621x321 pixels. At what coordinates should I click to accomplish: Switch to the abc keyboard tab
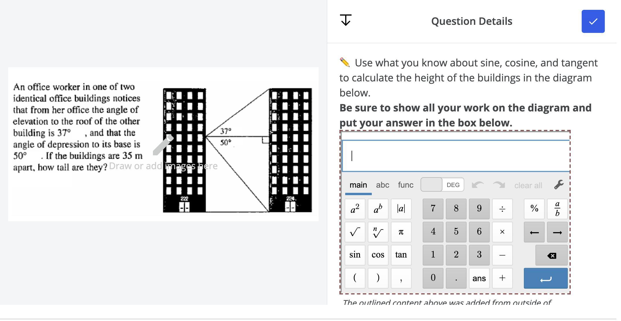coord(382,185)
